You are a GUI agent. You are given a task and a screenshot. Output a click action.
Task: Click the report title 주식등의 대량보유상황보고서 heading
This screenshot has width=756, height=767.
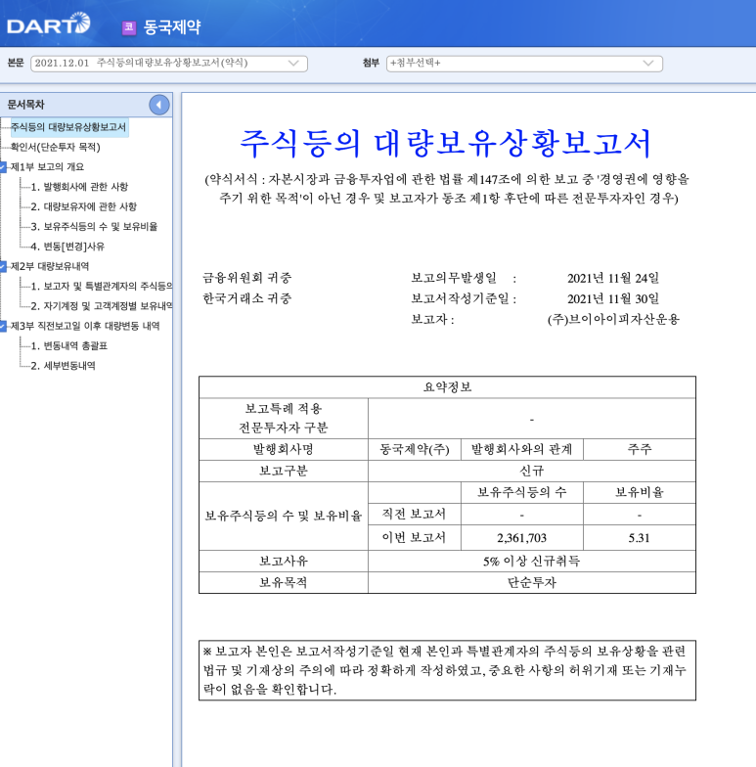(x=446, y=143)
